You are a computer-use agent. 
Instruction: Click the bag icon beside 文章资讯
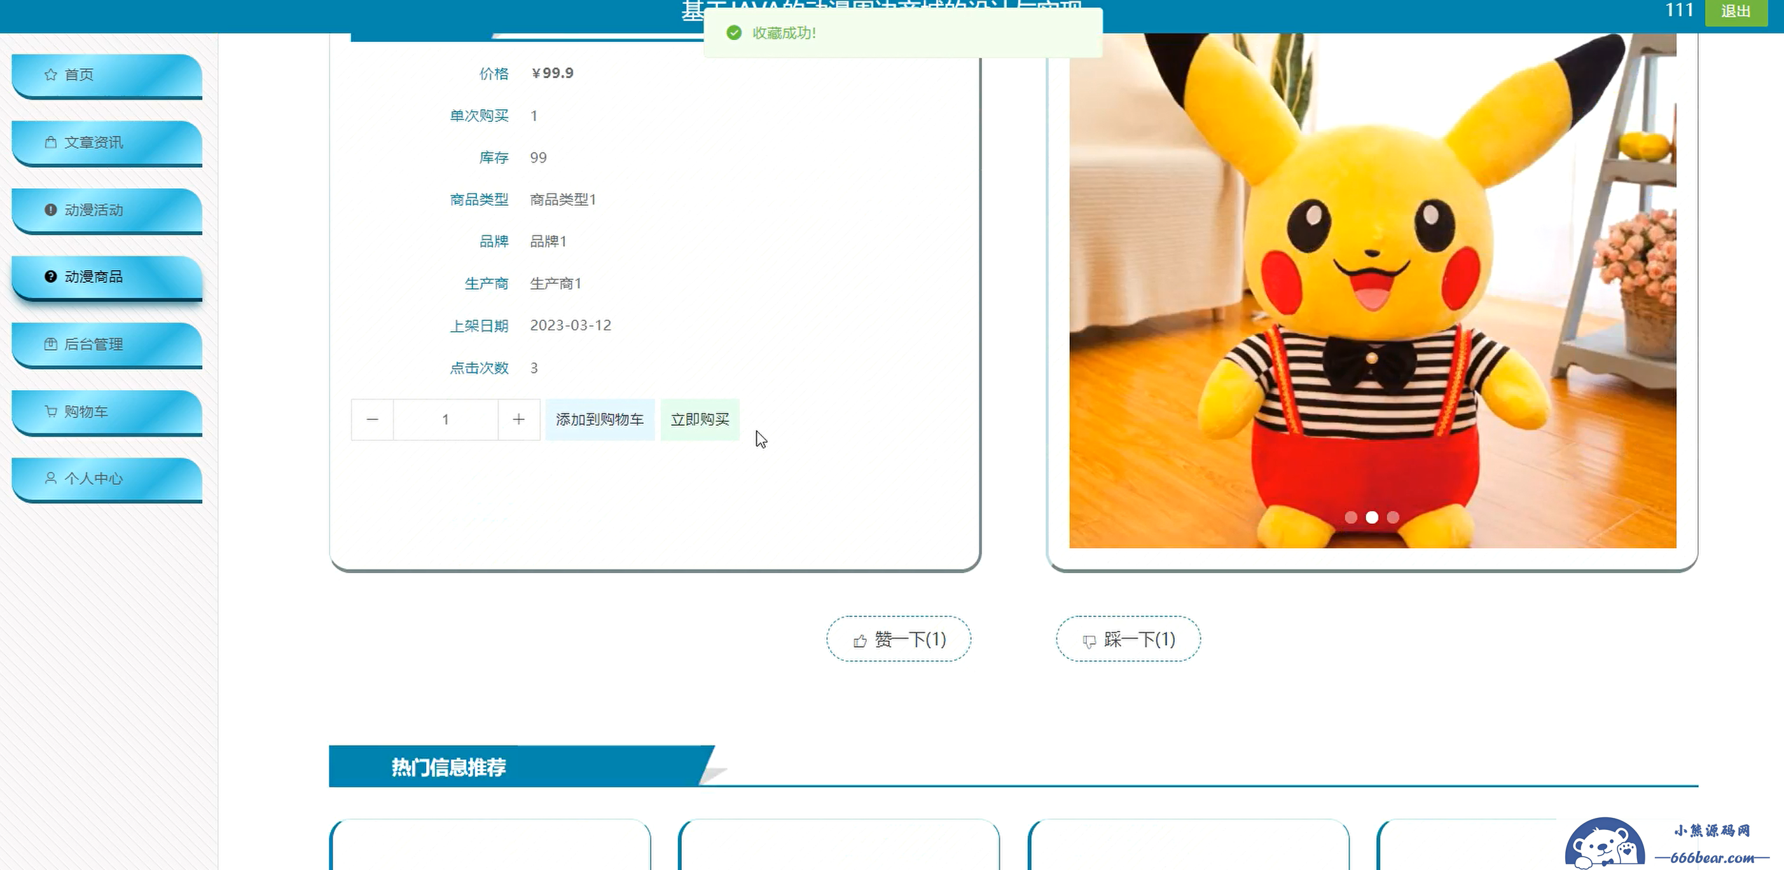coord(50,142)
